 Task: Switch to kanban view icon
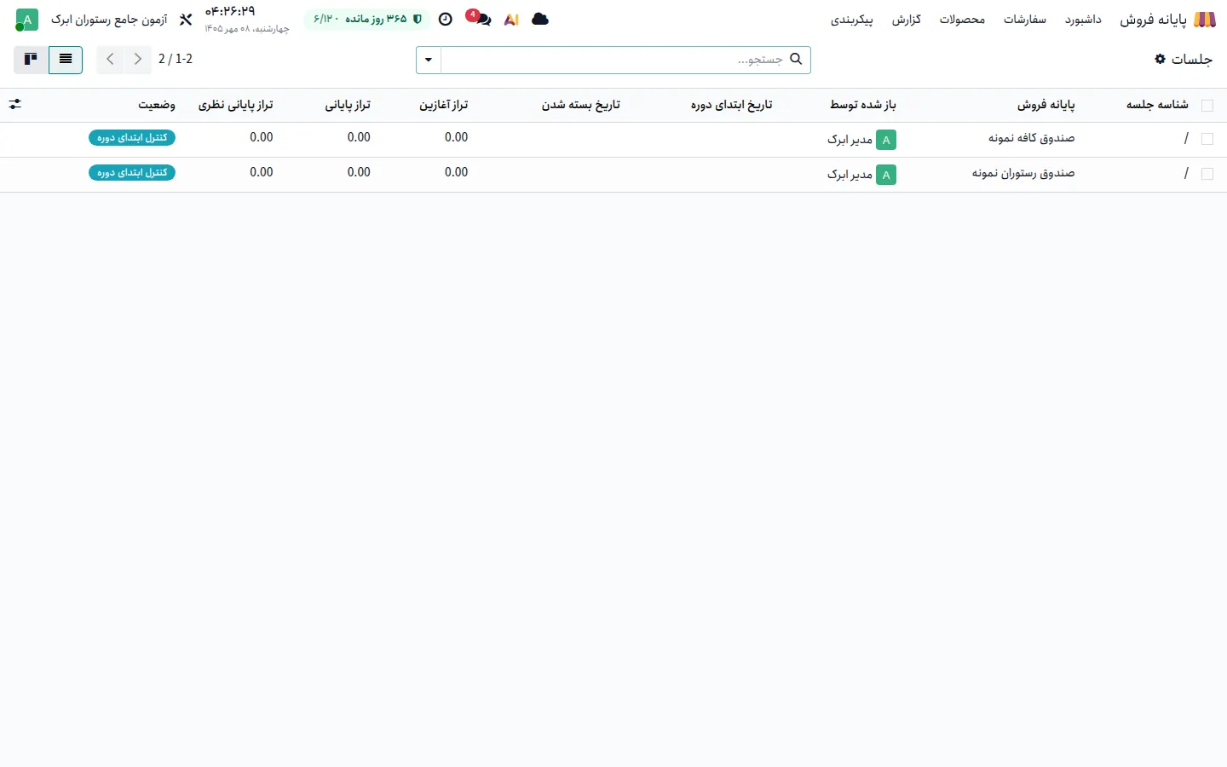coord(31,60)
